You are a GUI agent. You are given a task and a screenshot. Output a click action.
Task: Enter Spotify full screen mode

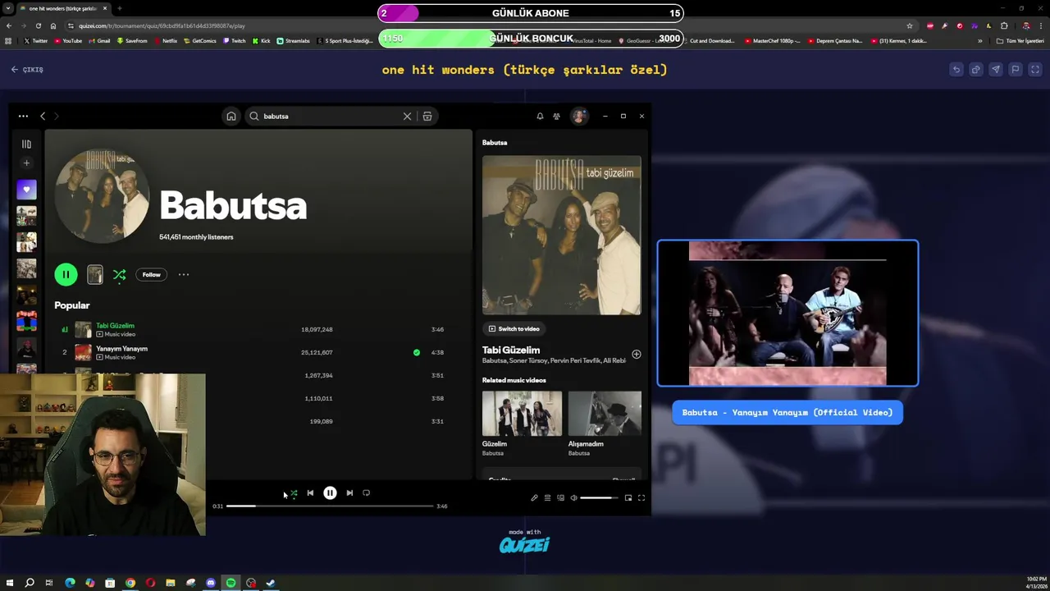(641, 497)
